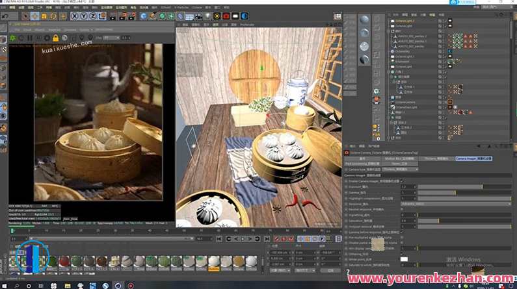Click the Render View clapperboard icon
Viewport: 517px width, 289px height.
coord(113,16)
